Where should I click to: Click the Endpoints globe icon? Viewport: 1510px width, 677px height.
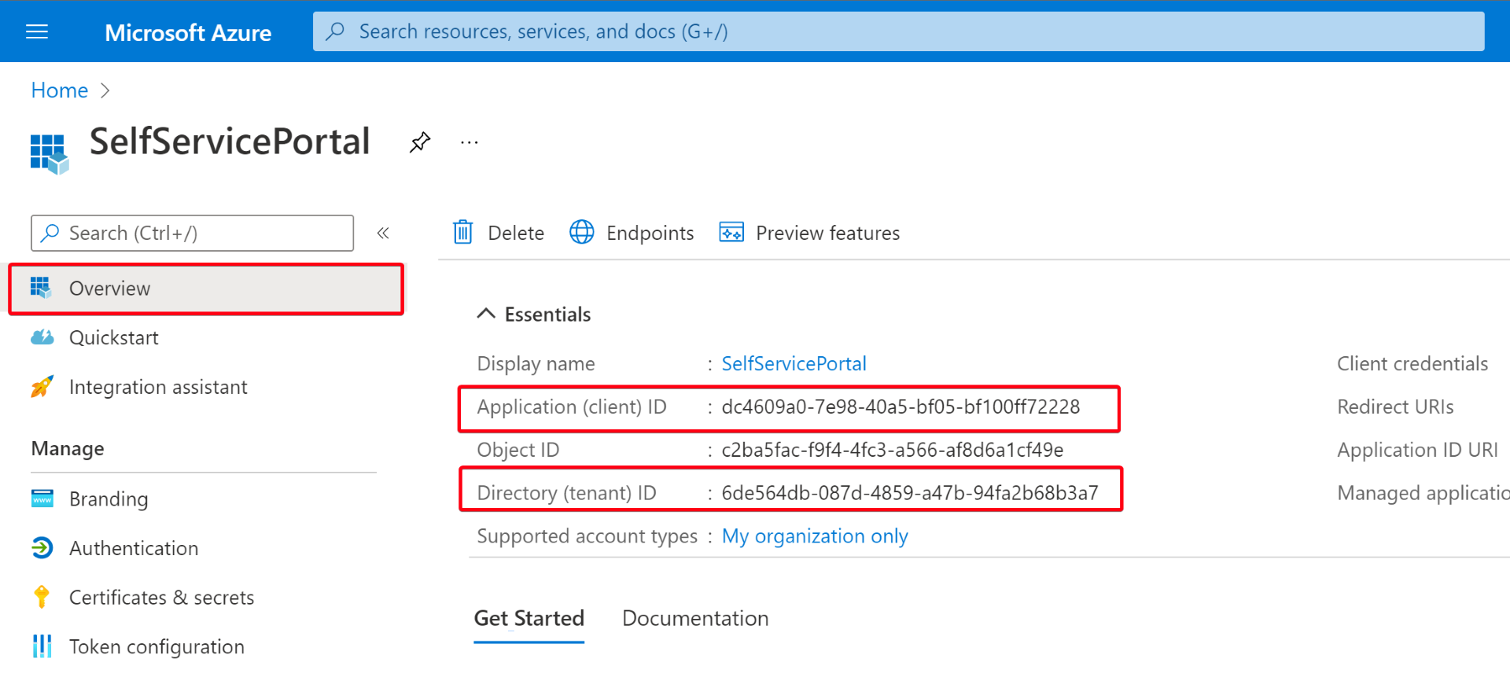click(582, 233)
